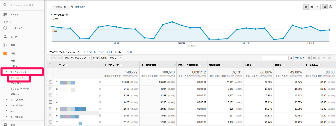
Task: Switch to motion chart bubbles icon
Action: coord(330,7)
